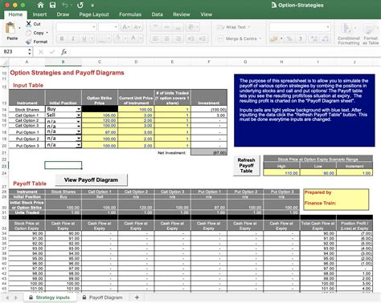
Task: Apply percent style
Action: click(x=289, y=38)
